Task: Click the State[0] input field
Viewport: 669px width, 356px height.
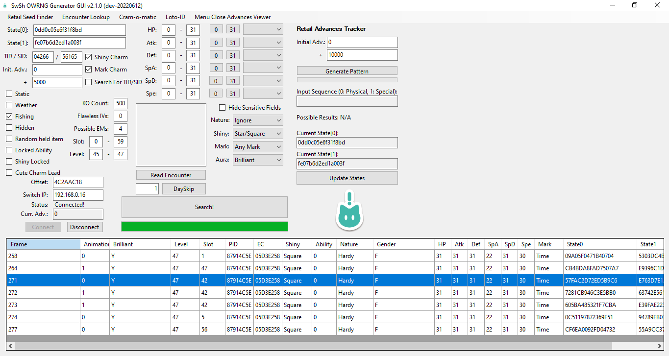Action: tap(80, 30)
